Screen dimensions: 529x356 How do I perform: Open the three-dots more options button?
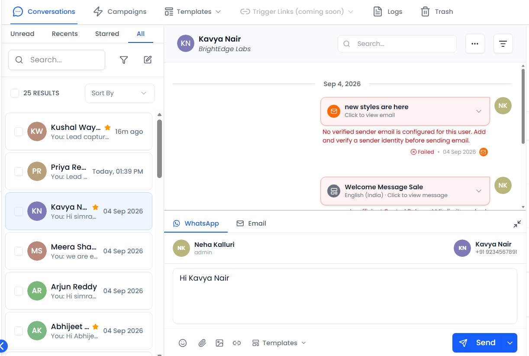tap(475, 44)
